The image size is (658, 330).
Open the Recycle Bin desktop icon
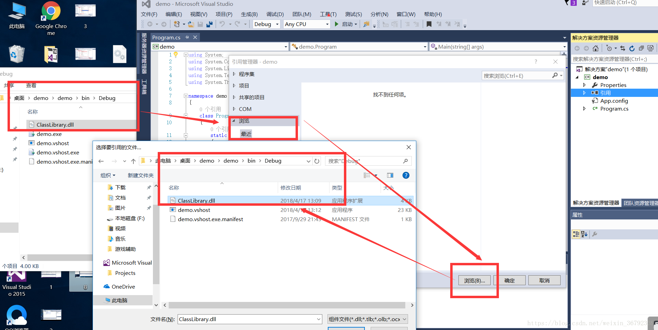pyautogui.click(x=17, y=54)
